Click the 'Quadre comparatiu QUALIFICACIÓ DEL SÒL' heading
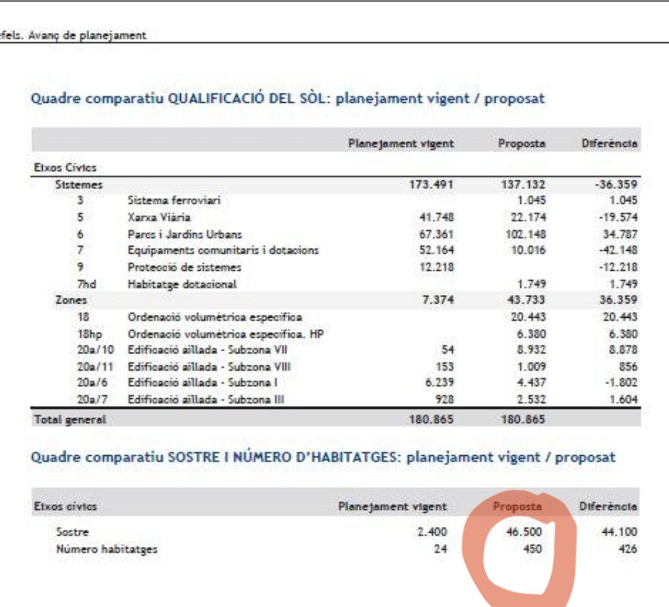The height and width of the screenshot is (607, 669). pyautogui.click(x=287, y=98)
